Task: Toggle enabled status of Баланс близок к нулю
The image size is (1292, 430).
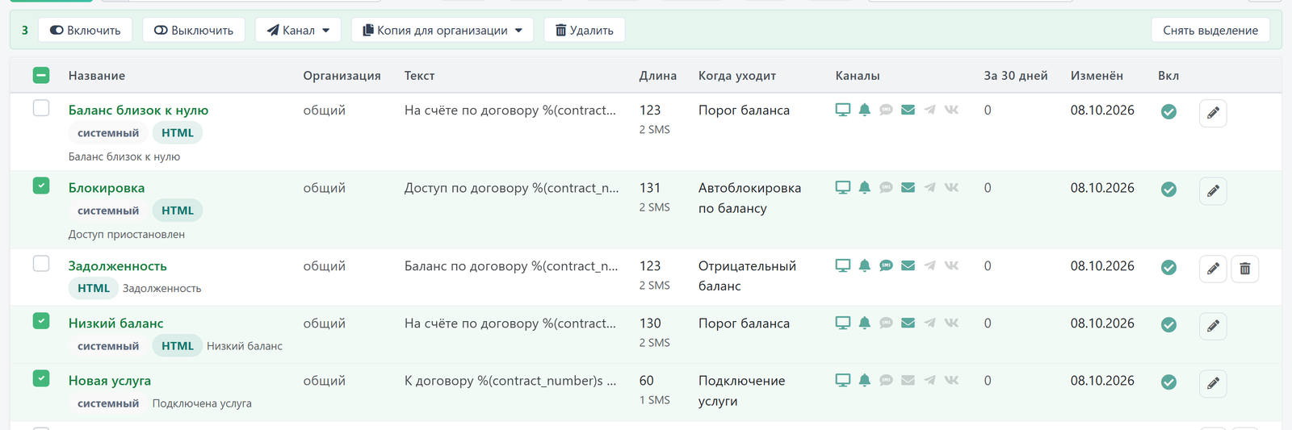Action: click(1168, 111)
